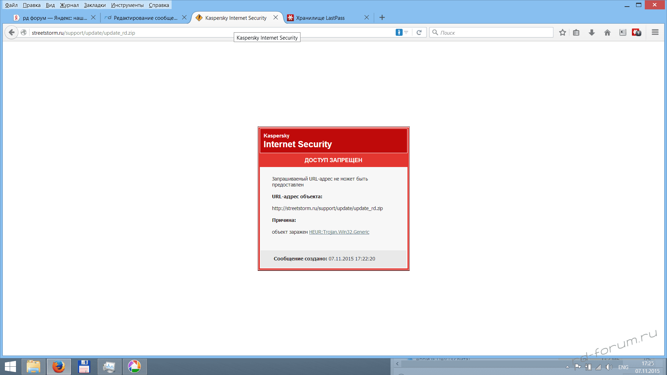
Task: Open HEUR:Trojan.Win32.Generic threat link
Action: 339,232
